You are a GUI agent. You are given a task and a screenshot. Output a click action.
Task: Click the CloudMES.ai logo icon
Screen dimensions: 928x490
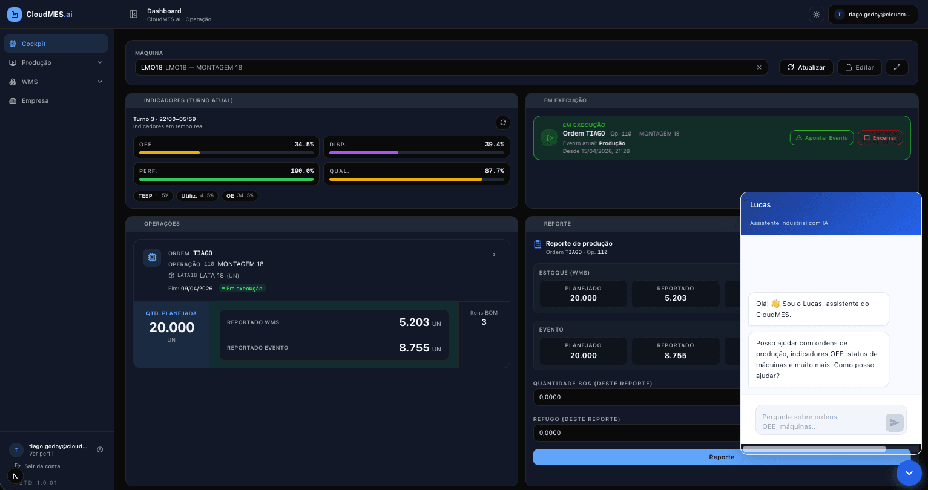[15, 15]
